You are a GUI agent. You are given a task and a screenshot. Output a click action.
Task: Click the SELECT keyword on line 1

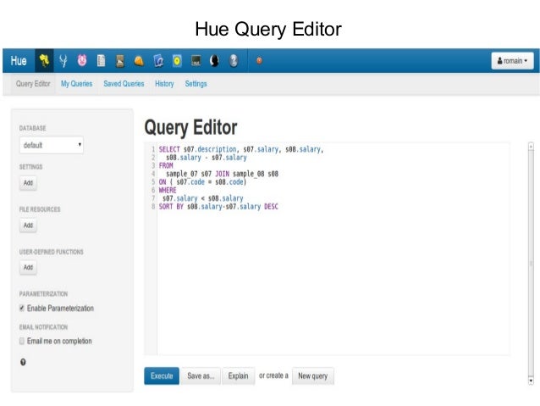coord(169,149)
